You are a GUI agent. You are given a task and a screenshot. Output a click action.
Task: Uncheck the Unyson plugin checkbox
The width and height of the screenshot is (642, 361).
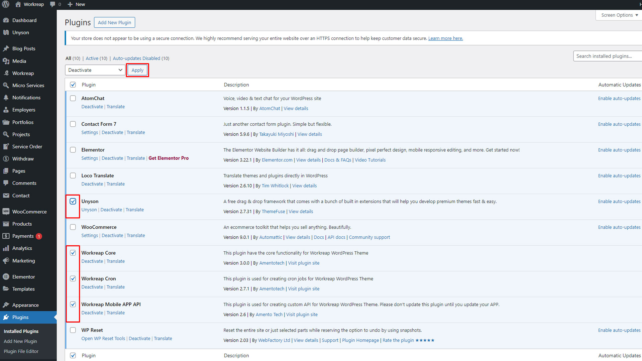tap(73, 201)
